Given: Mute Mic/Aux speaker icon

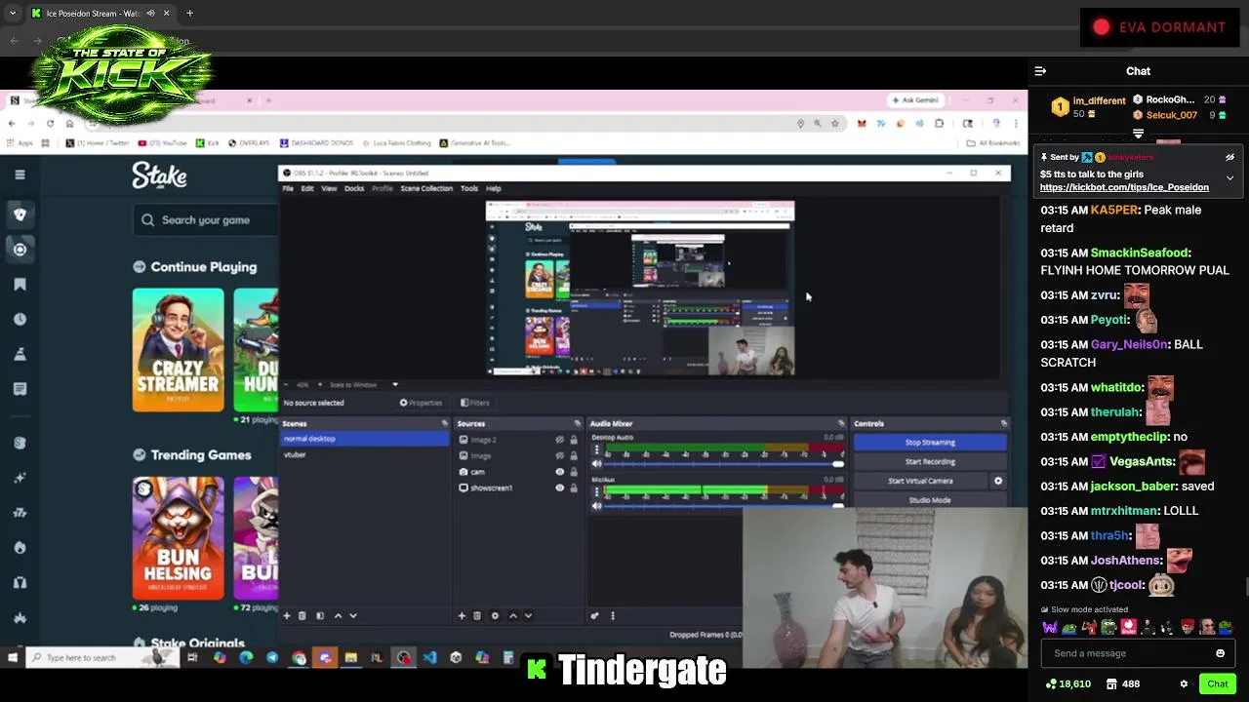Looking at the screenshot, I should point(596,506).
